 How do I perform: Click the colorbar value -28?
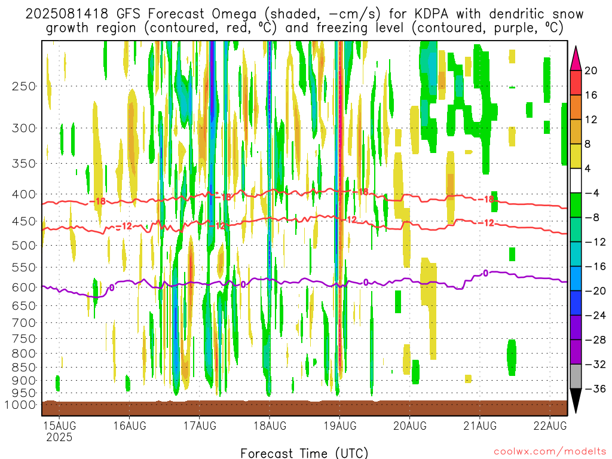click(x=595, y=340)
